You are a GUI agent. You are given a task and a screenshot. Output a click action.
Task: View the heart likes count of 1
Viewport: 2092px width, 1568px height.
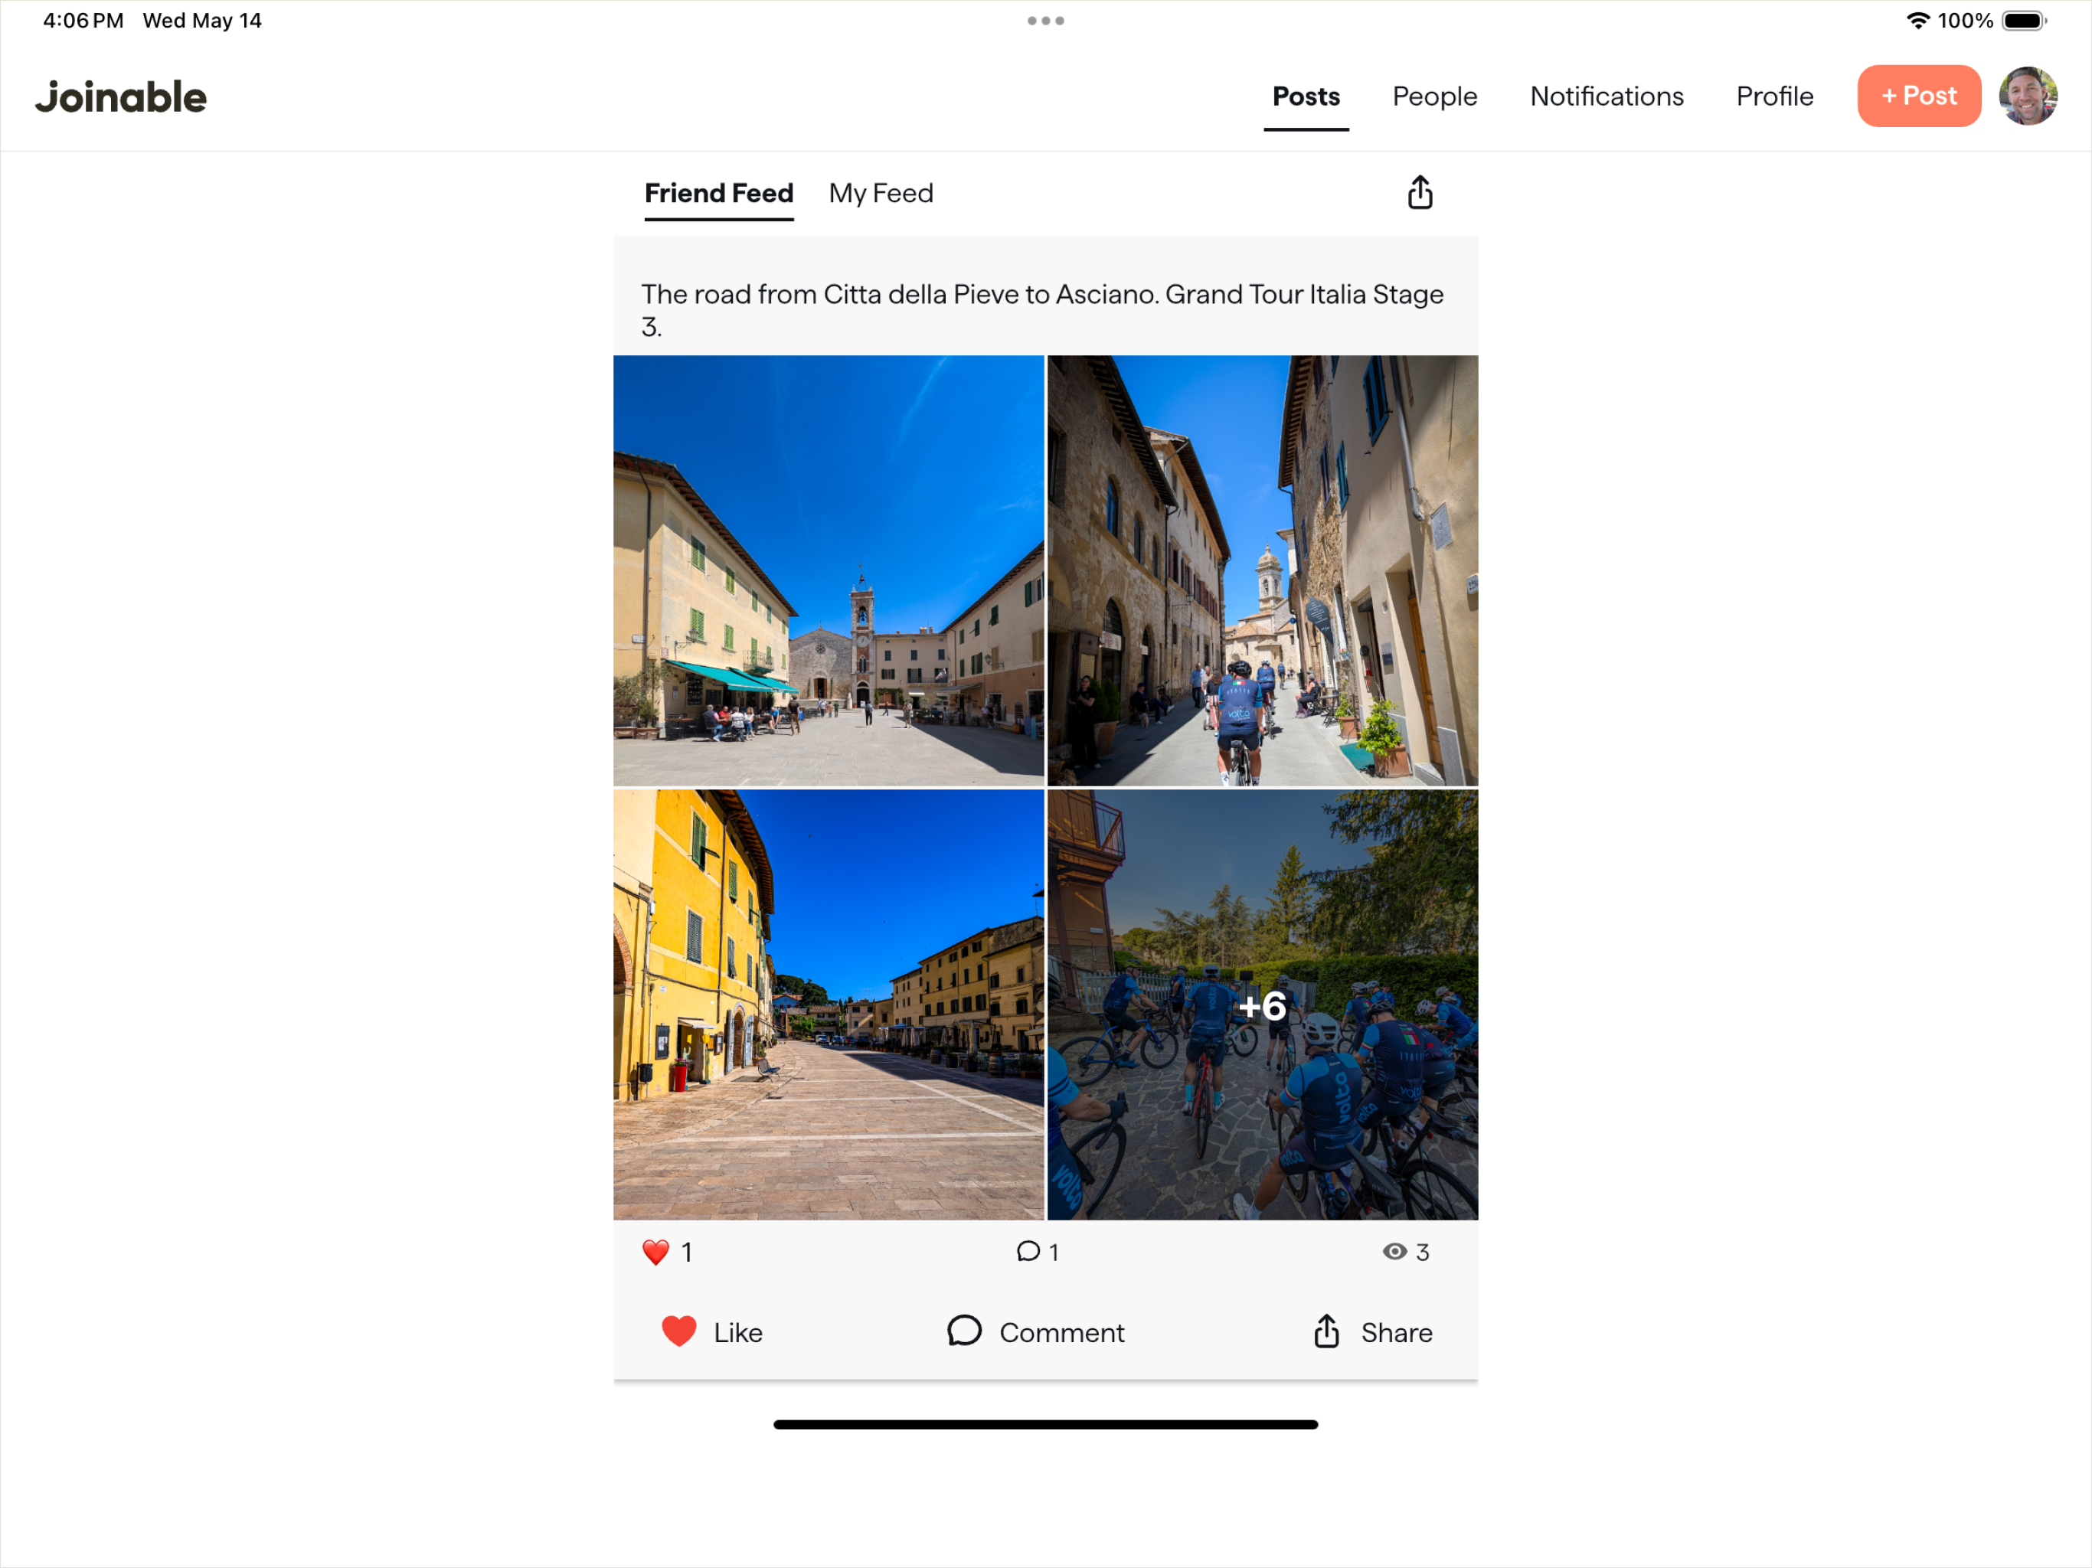point(668,1252)
